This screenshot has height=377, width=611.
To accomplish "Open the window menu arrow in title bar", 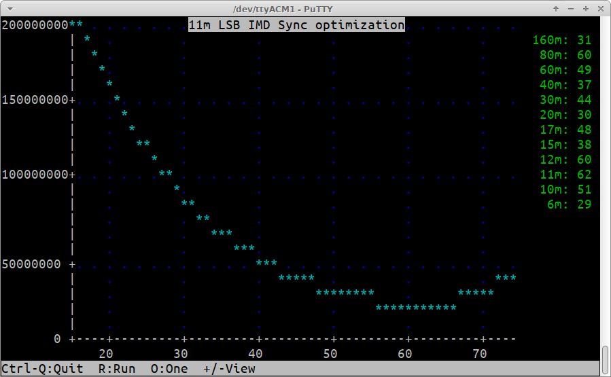I will (x=10, y=8).
